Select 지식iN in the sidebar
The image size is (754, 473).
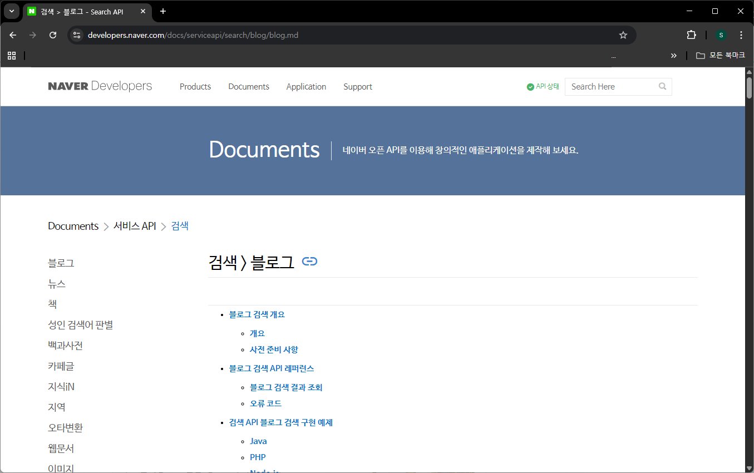pos(61,387)
